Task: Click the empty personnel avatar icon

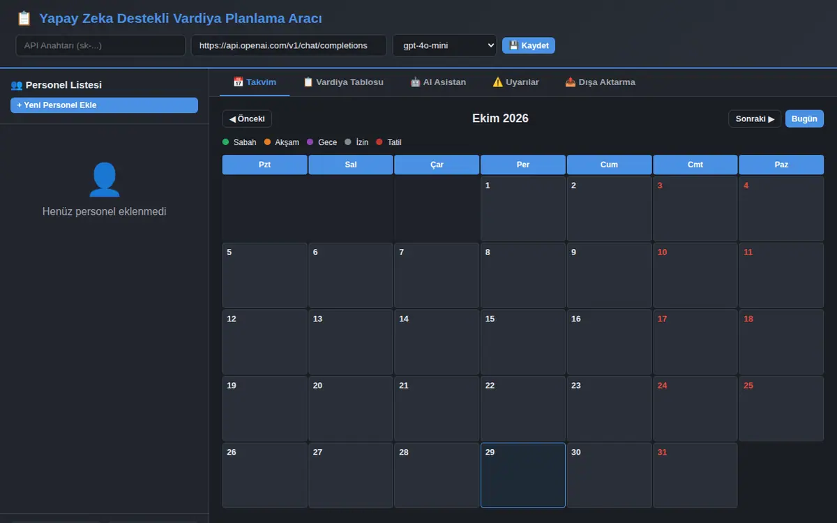Action: pyautogui.click(x=105, y=180)
